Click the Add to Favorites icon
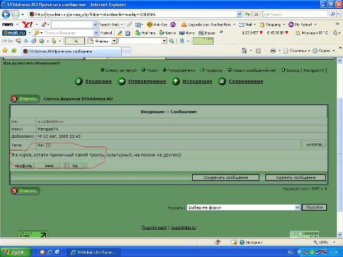The width and height of the screenshot is (343, 257). pos(14,51)
